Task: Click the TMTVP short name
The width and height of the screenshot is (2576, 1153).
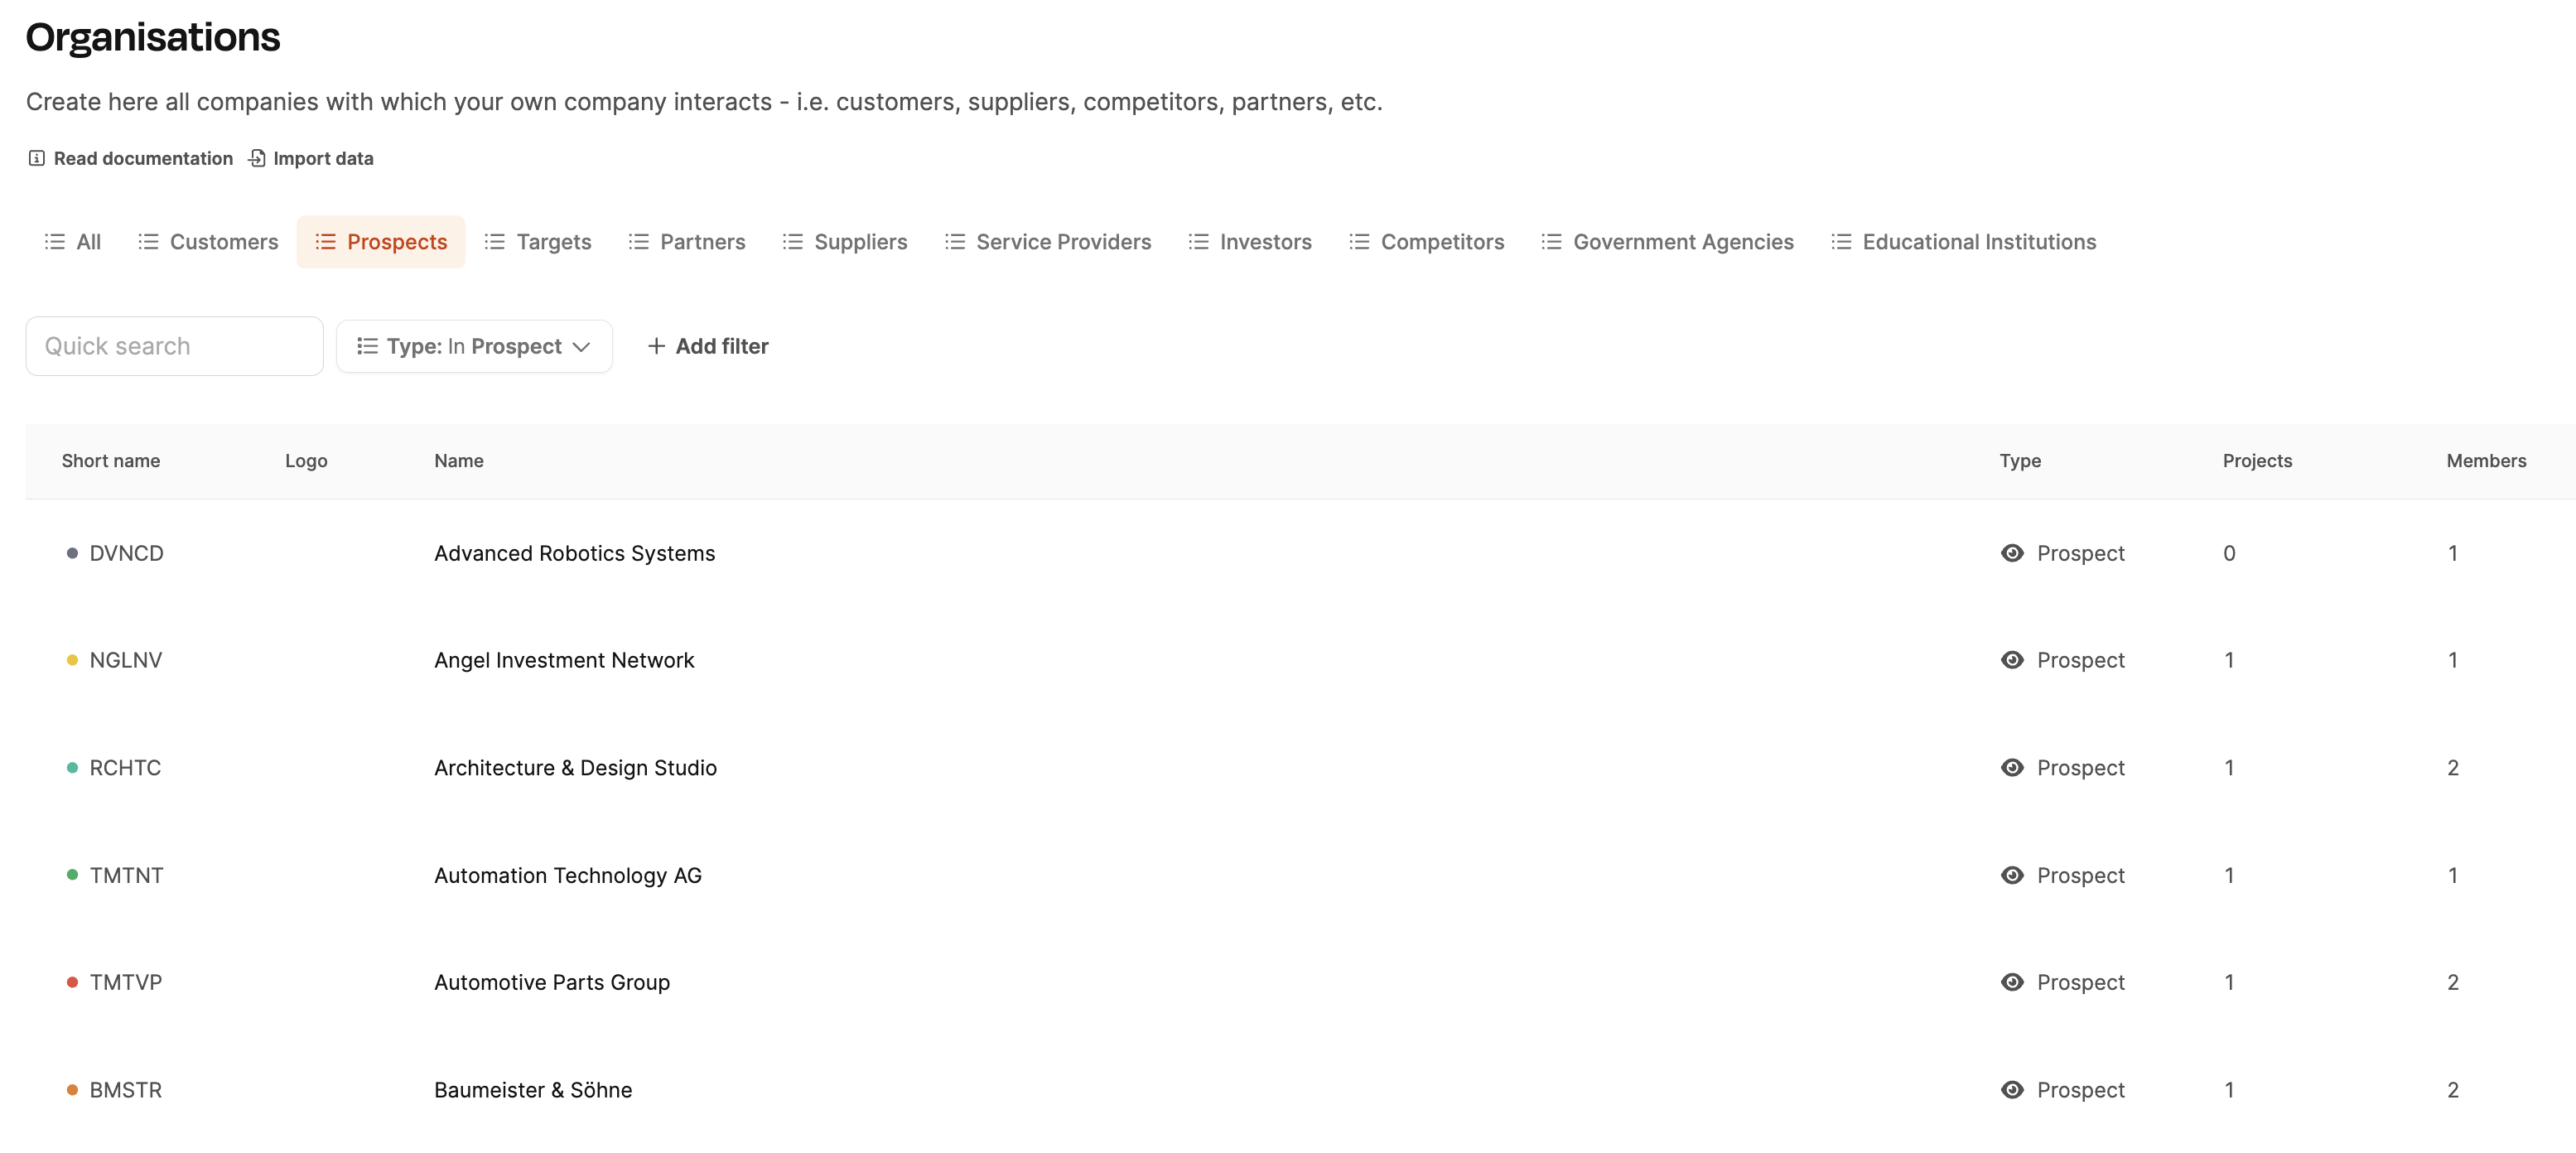Action: (126, 982)
